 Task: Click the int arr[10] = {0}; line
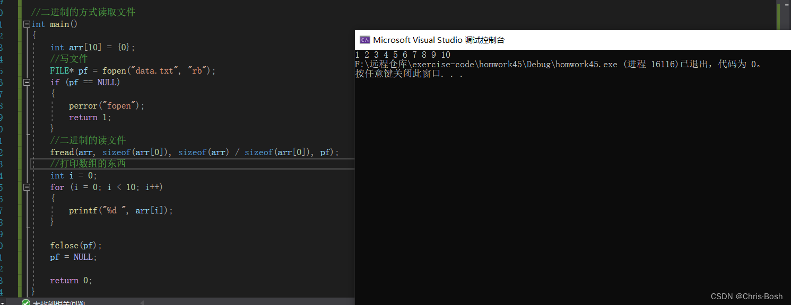(x=93, y=47)
